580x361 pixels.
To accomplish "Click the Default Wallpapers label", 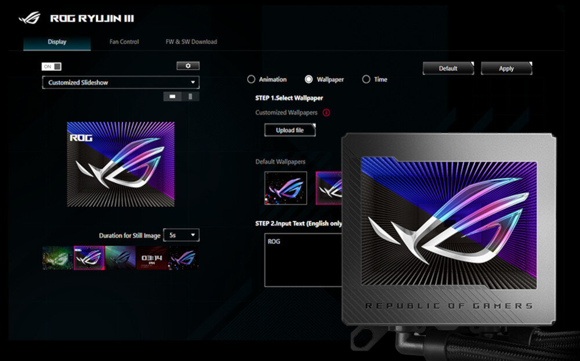I will point(280,162).
